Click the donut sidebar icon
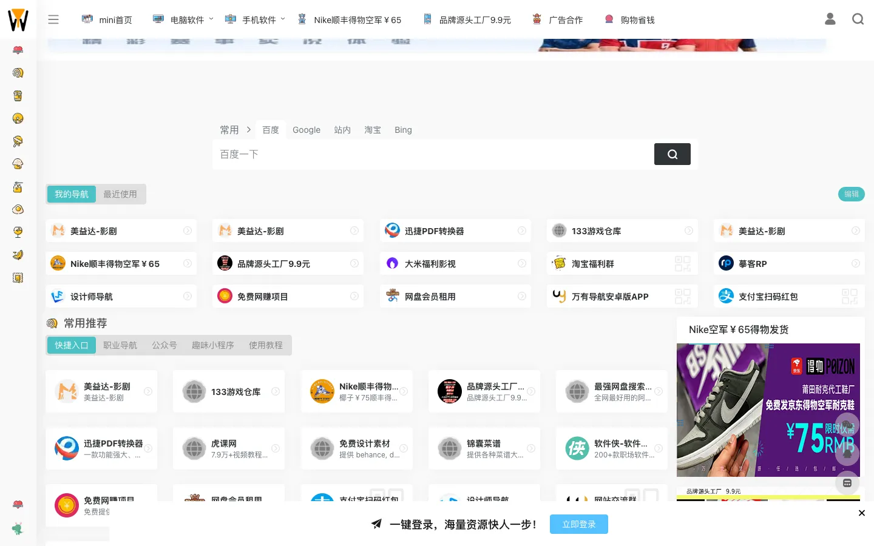 [x=18, y=118]
